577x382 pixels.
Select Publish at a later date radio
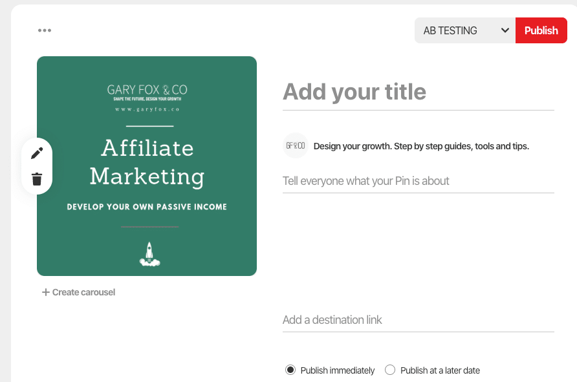[390, 370]
